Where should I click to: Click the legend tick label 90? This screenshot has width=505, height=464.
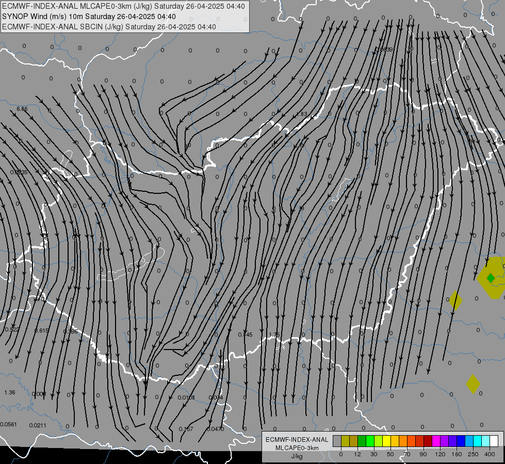pyautogui.click(x=423, y=454)
